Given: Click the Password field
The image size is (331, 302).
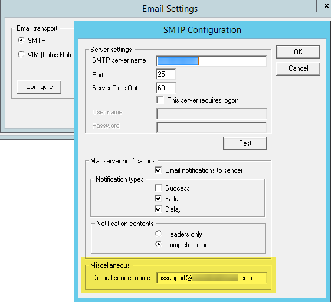Looking at the screenshot, I should click(211, 127).
